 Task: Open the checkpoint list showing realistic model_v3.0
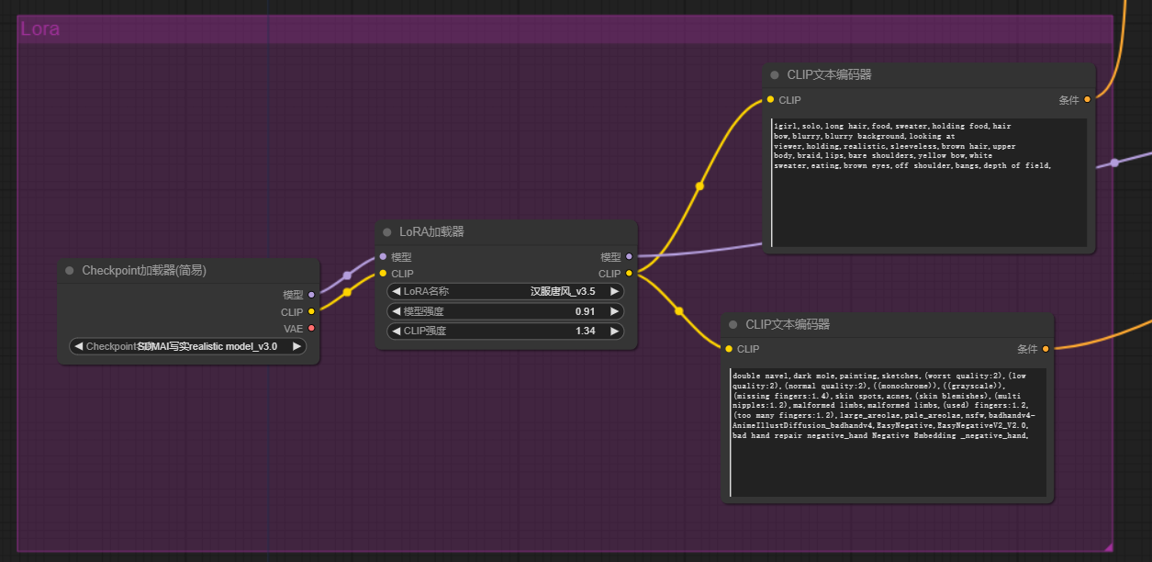(x=188, y=346)
